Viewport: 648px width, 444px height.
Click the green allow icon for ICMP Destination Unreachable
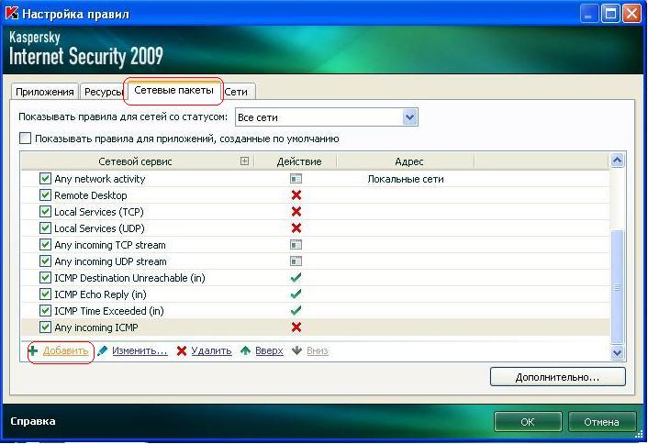296,278
